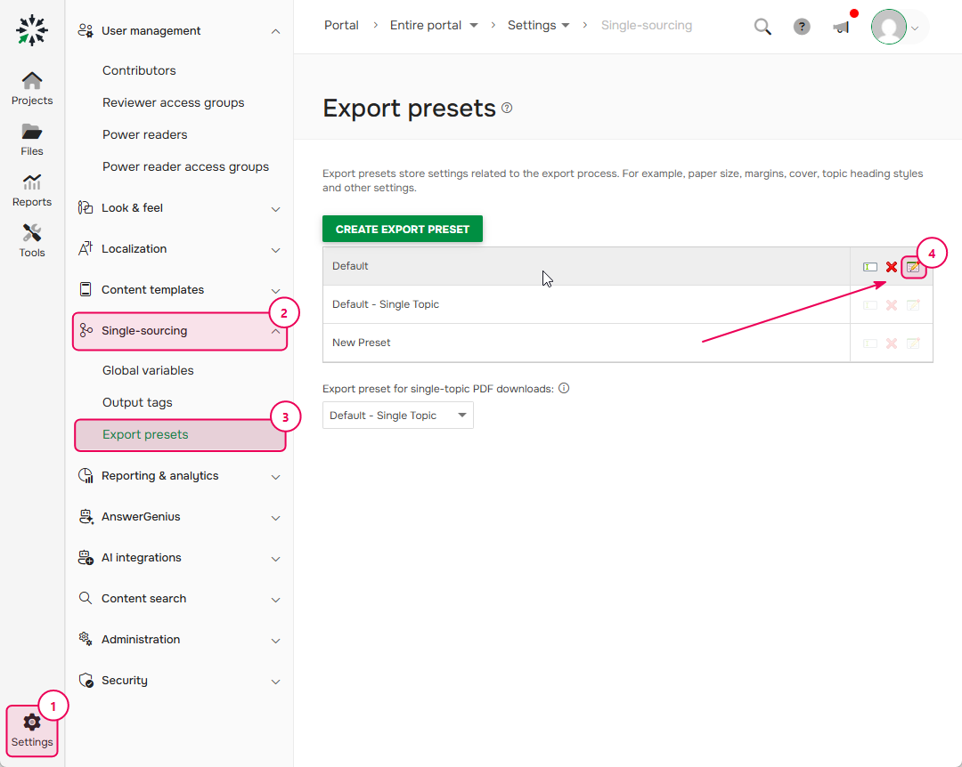
Task: Open the help question mark icon
Action: point(802,27)
